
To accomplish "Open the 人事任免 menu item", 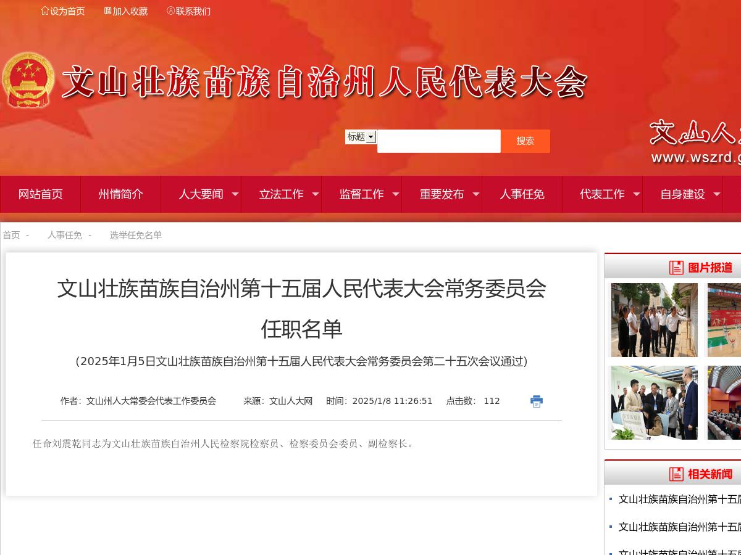I will click(x=522, y=194).
